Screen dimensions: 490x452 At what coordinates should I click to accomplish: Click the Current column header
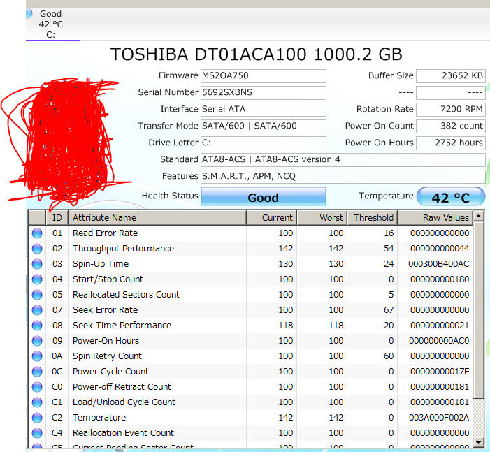272,218
